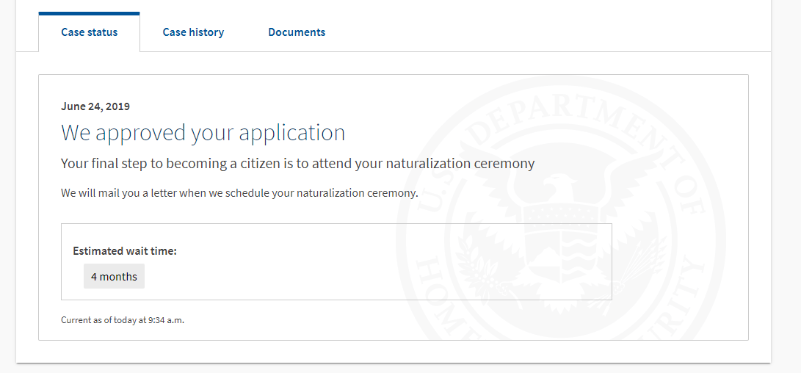The height and width of the screenshot is (373, 801).
Task: Click the blue indicator bar above Case status
Action: (x=89, y=13)
